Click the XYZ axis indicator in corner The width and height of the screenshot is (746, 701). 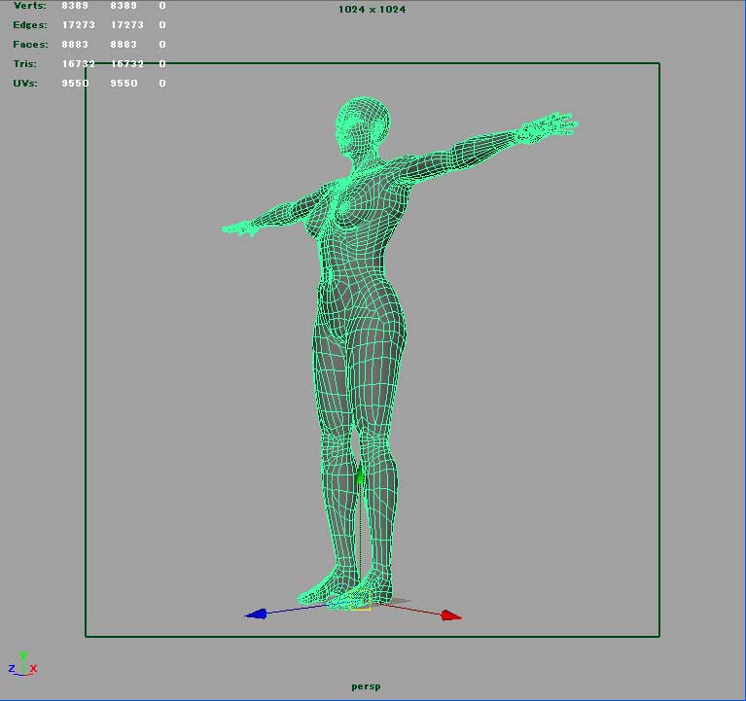pyautogui.click(x=22, y=664)
